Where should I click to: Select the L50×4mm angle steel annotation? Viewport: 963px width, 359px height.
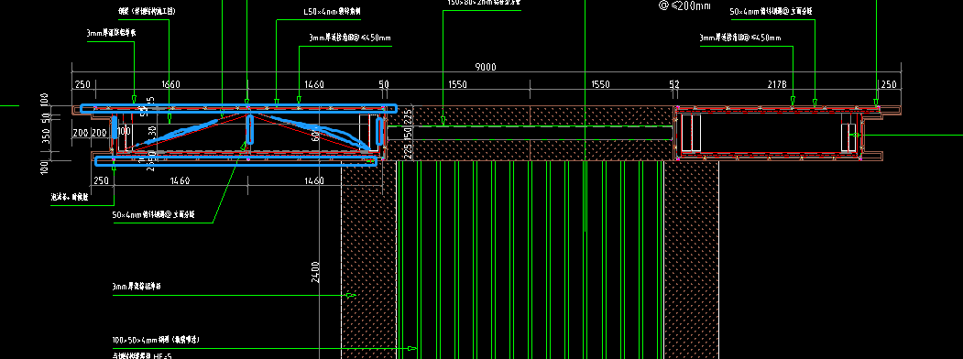coord(333,12)
